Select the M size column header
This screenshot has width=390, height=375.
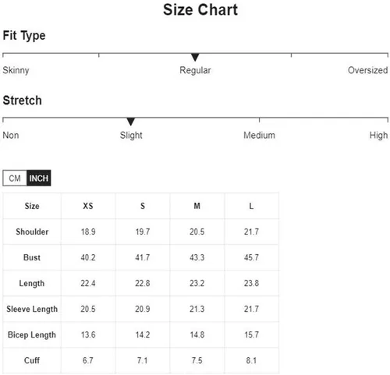click(x=197, y=206)
